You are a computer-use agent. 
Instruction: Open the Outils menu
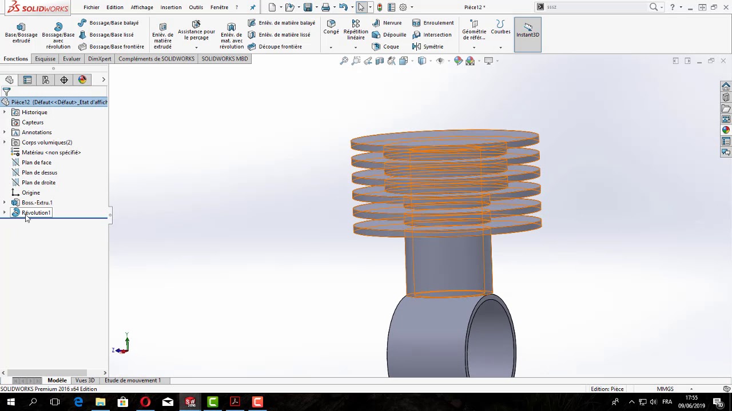coord(196,7)
